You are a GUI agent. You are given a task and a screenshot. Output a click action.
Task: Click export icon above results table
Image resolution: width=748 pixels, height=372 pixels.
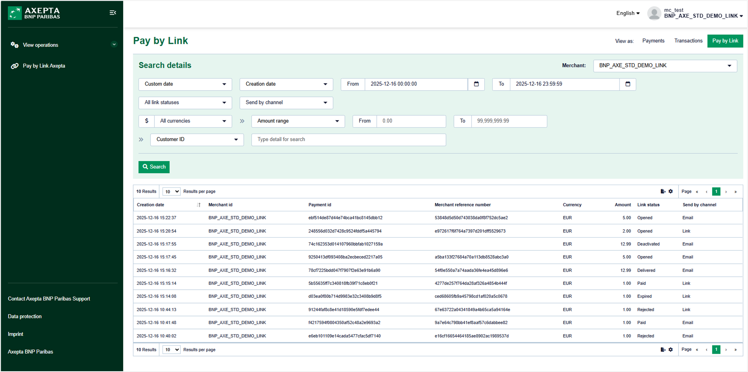(x=663, y=191)
